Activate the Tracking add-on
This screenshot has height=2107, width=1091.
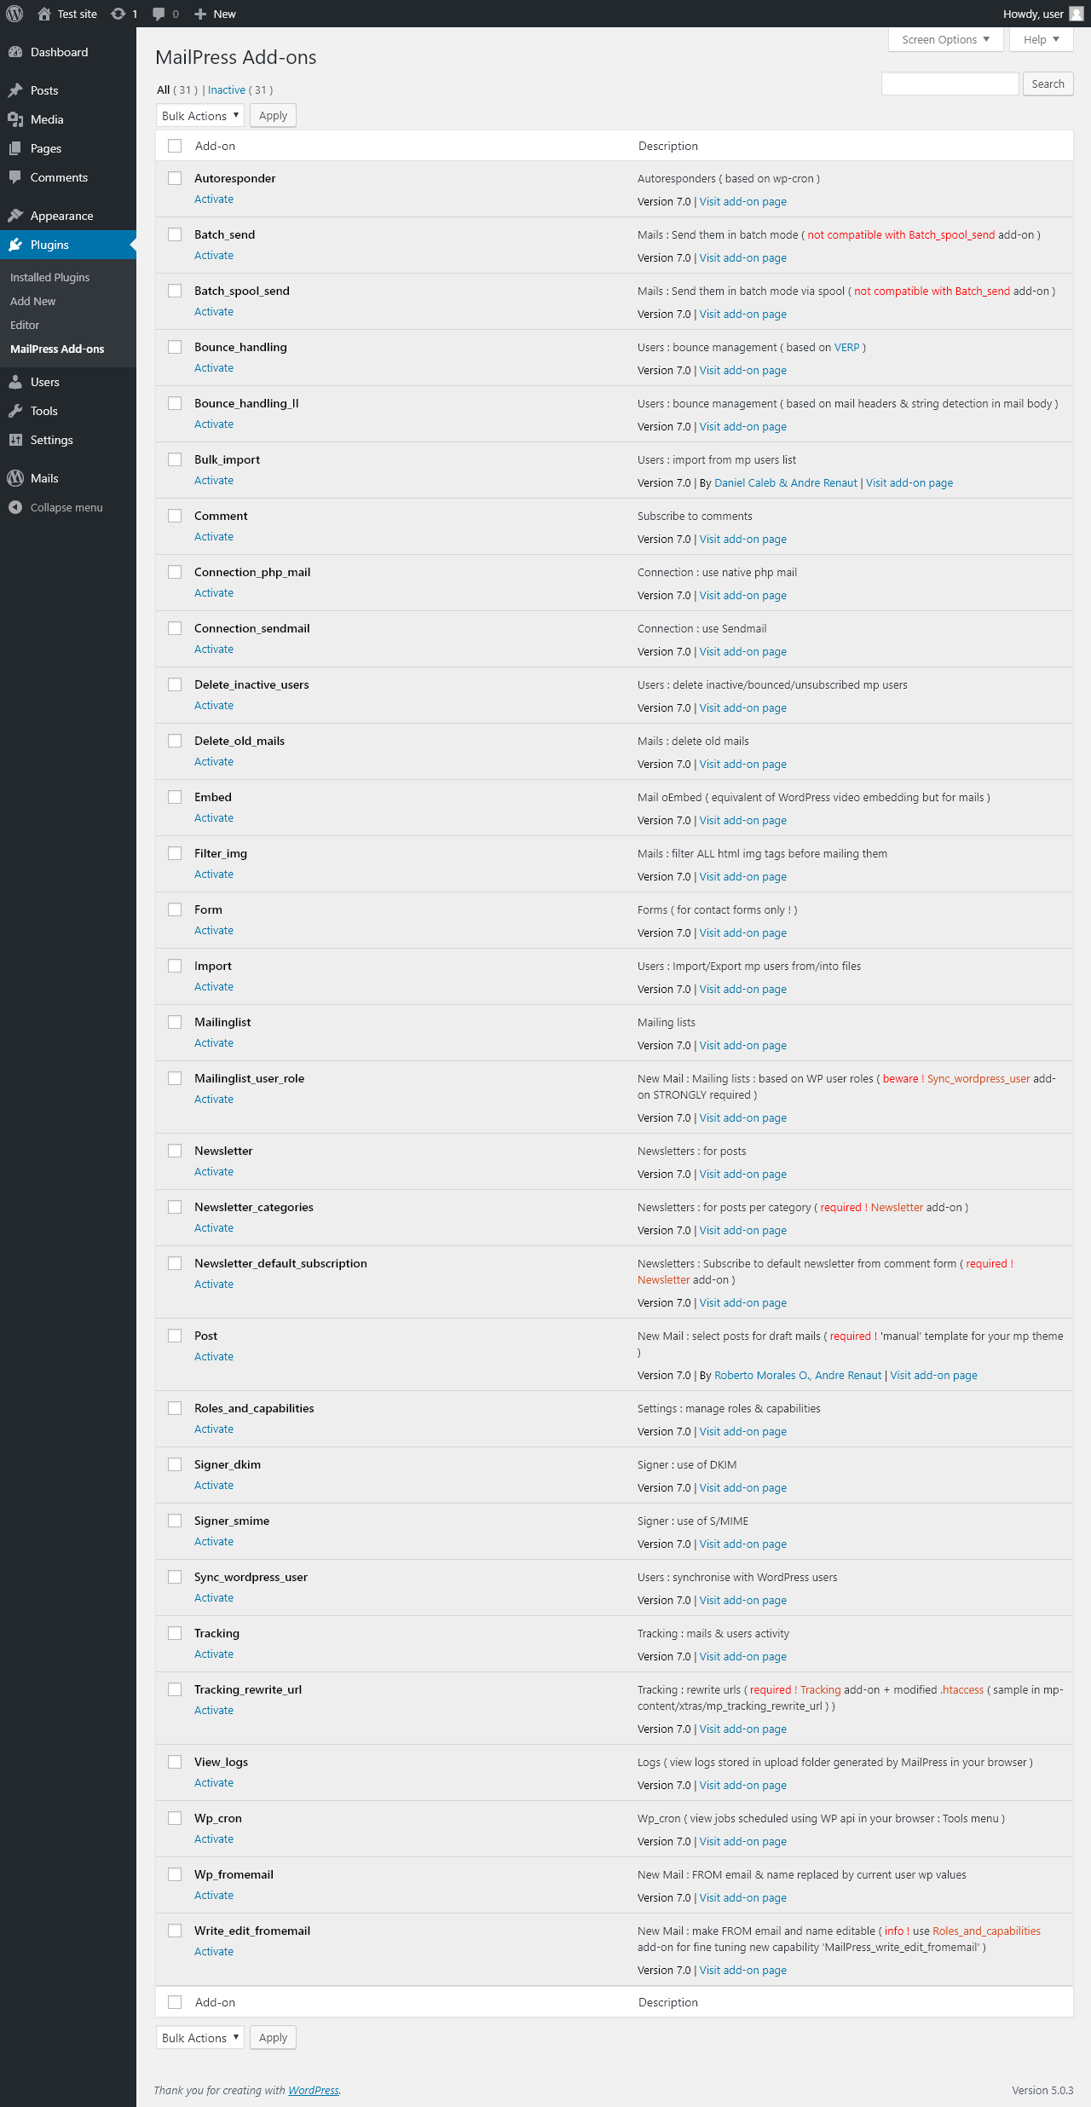point(214,1654)
